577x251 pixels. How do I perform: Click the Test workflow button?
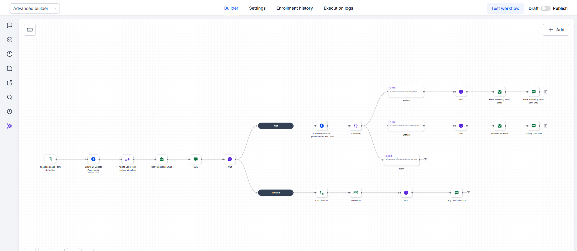click(x=505, y=8)
